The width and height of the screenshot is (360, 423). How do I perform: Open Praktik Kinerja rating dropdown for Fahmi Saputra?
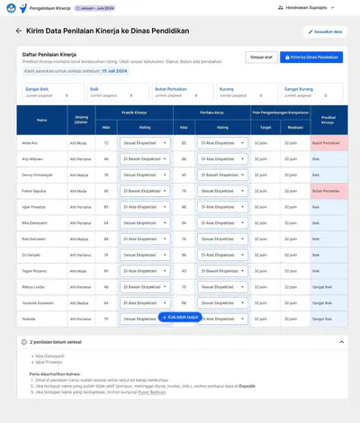point(145,191)
